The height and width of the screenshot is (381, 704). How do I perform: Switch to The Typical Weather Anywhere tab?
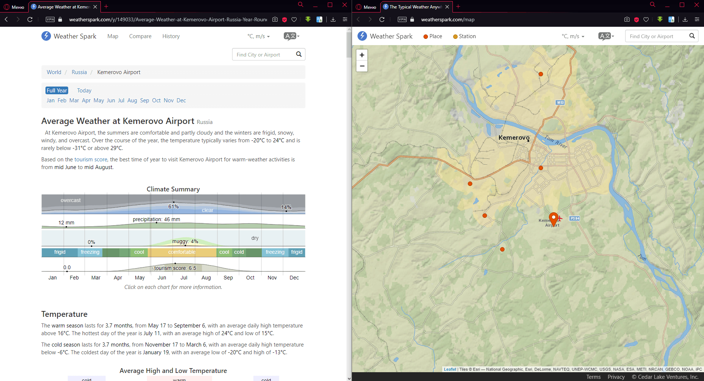[416, 7]
